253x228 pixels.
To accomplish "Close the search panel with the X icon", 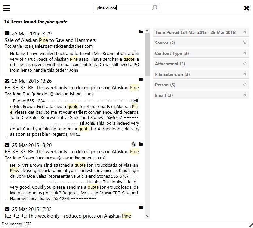I will coord(246,8).
